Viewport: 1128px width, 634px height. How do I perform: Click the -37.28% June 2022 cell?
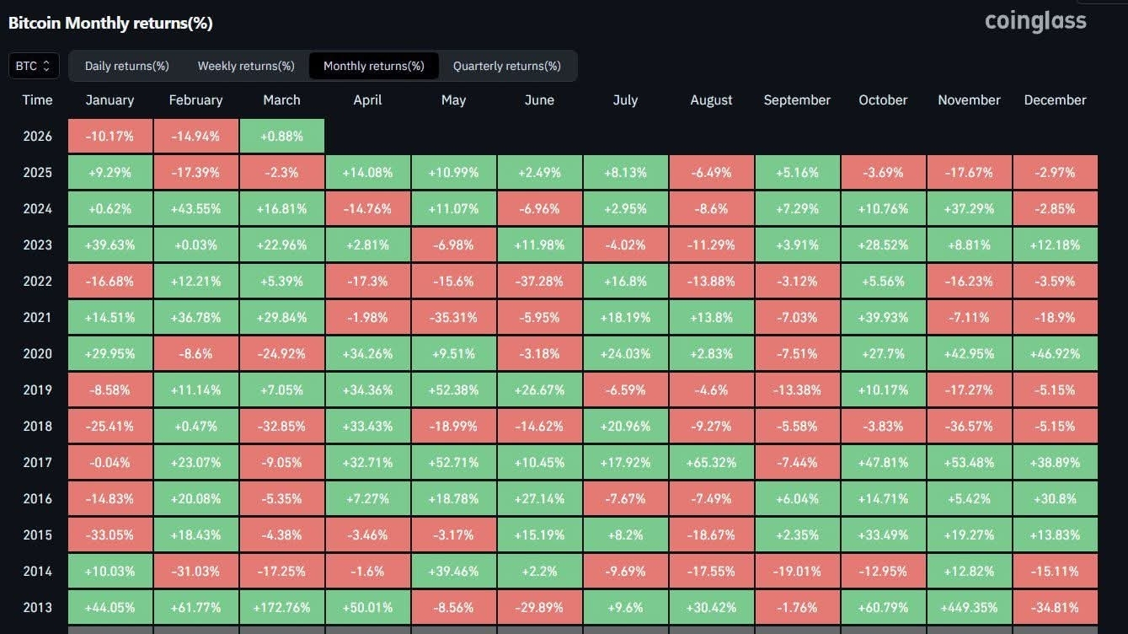pos(539,281)
